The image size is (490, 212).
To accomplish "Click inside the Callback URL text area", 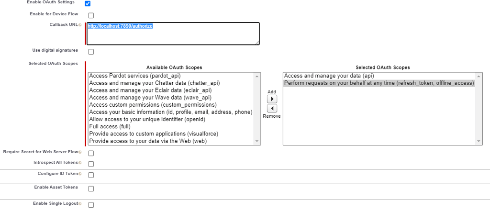I will coord(173,34).
